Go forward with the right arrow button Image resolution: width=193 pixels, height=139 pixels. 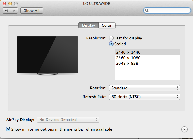pyautogui.click(x=14, y=10)
